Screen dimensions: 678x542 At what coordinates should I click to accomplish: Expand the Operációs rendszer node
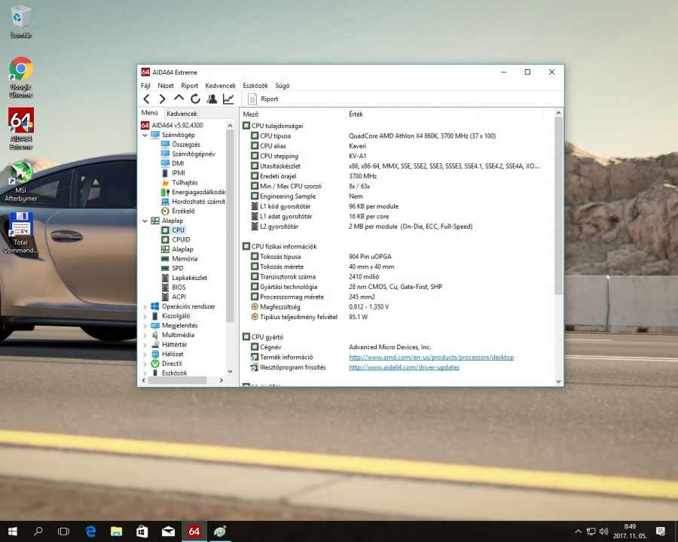[145, 306]
